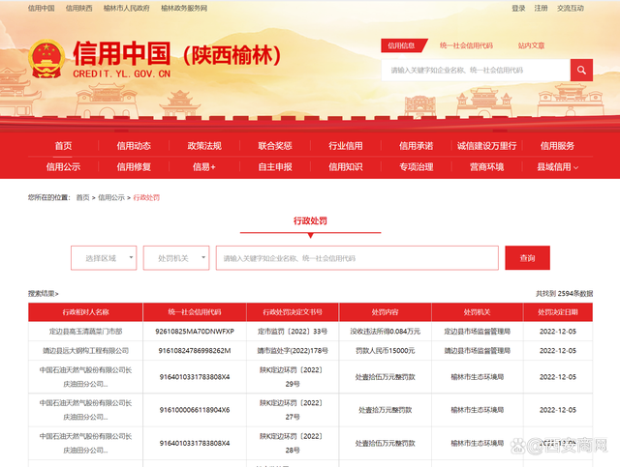Open the 靖边县远大钢构工程有限公司 record
The height and width of the screenshot is (467, 620).
pyautogui.click(x=85, y=351)
